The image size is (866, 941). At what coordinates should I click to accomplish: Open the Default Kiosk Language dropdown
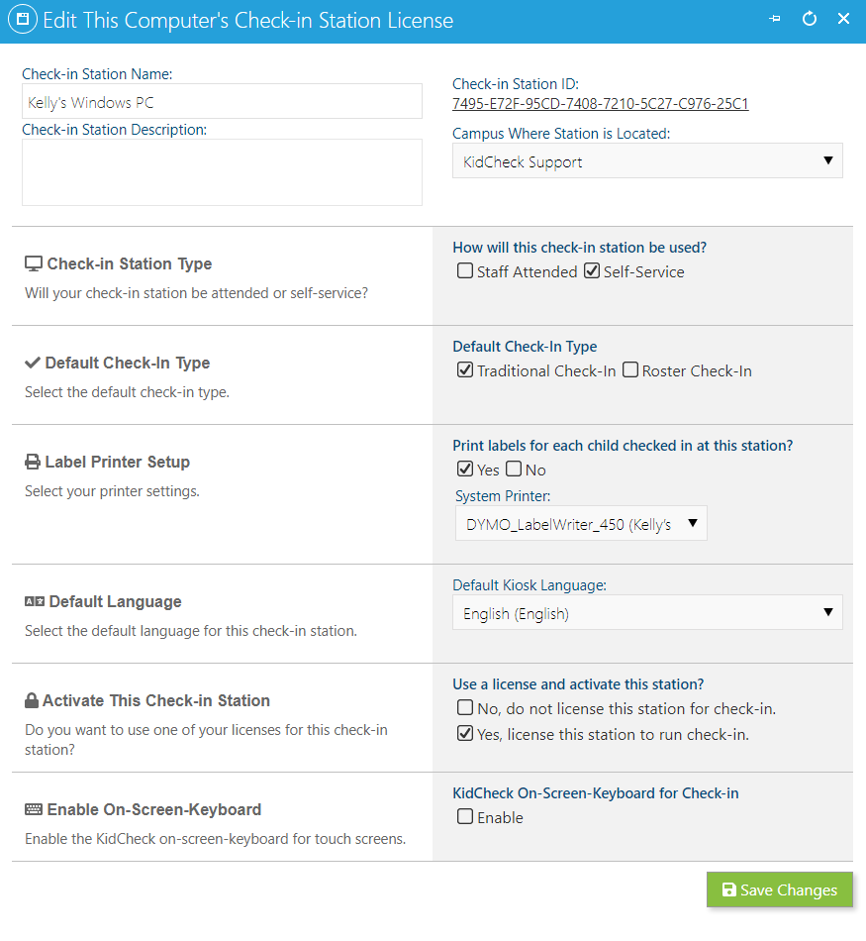pyautogui.click(x=647, y=613)
